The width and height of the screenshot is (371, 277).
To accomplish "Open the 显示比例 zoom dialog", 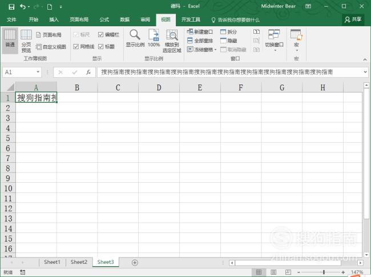I will pos(135,38).
